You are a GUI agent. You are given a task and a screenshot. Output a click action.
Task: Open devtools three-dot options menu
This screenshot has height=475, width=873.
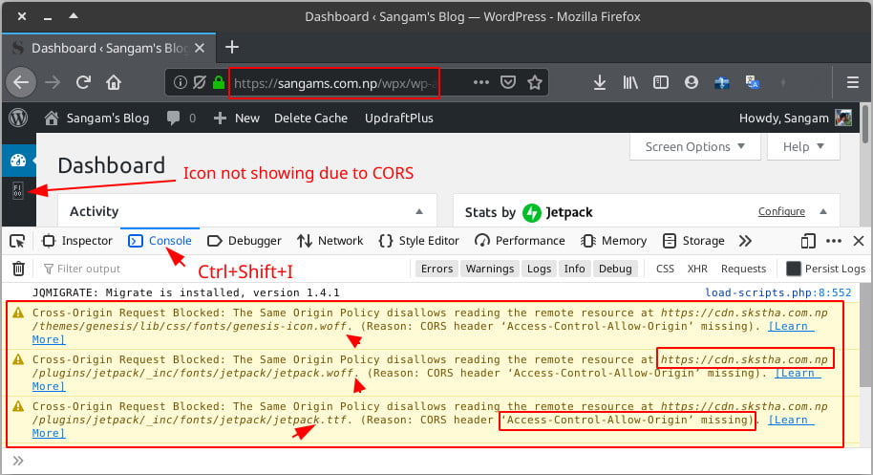tap(834, 241)
